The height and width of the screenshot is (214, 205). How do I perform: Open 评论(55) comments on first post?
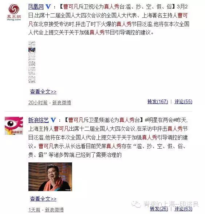184,101
